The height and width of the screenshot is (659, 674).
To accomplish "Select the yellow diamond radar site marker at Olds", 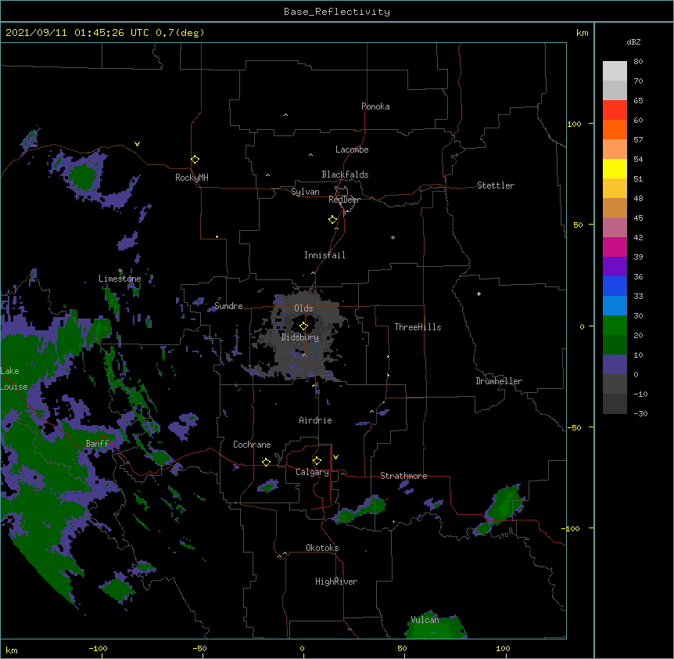I will point(303,326).
